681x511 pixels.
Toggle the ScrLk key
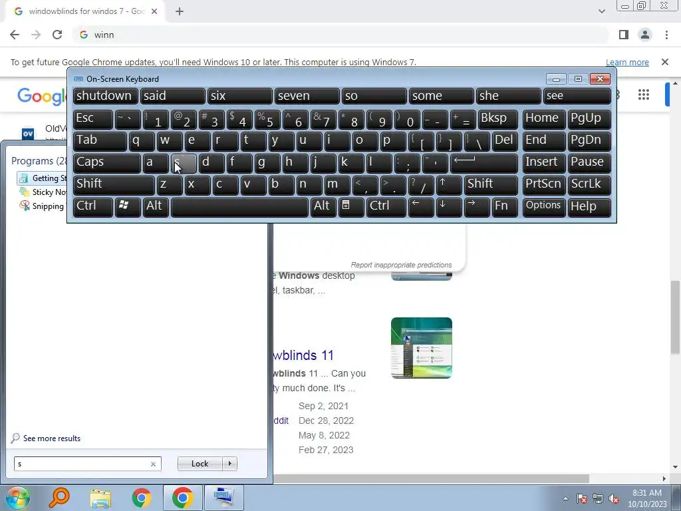[589, 185]
